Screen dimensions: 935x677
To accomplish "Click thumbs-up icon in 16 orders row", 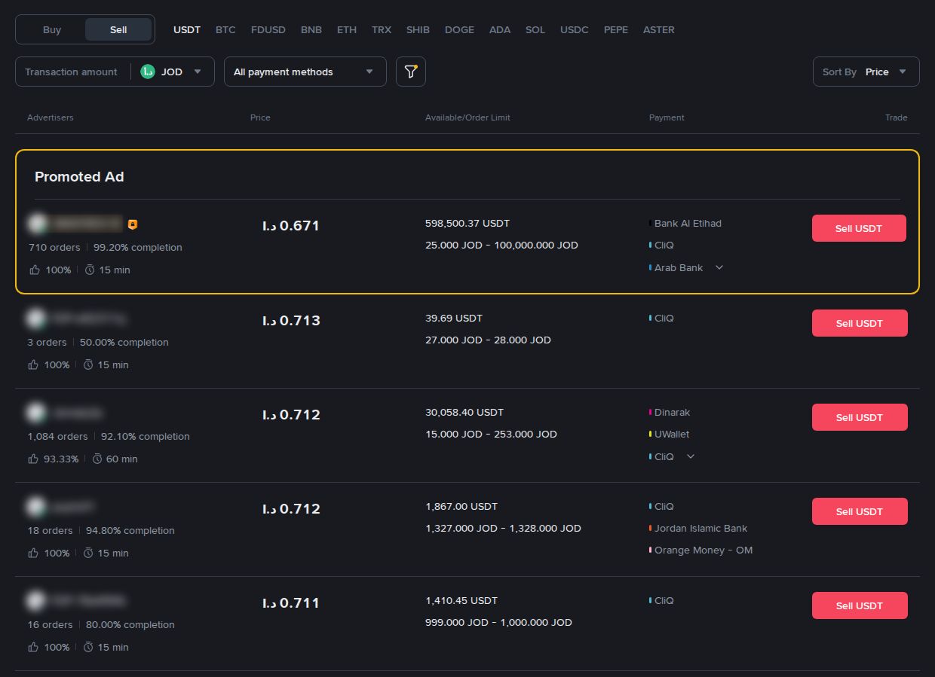I will (34, 647).
